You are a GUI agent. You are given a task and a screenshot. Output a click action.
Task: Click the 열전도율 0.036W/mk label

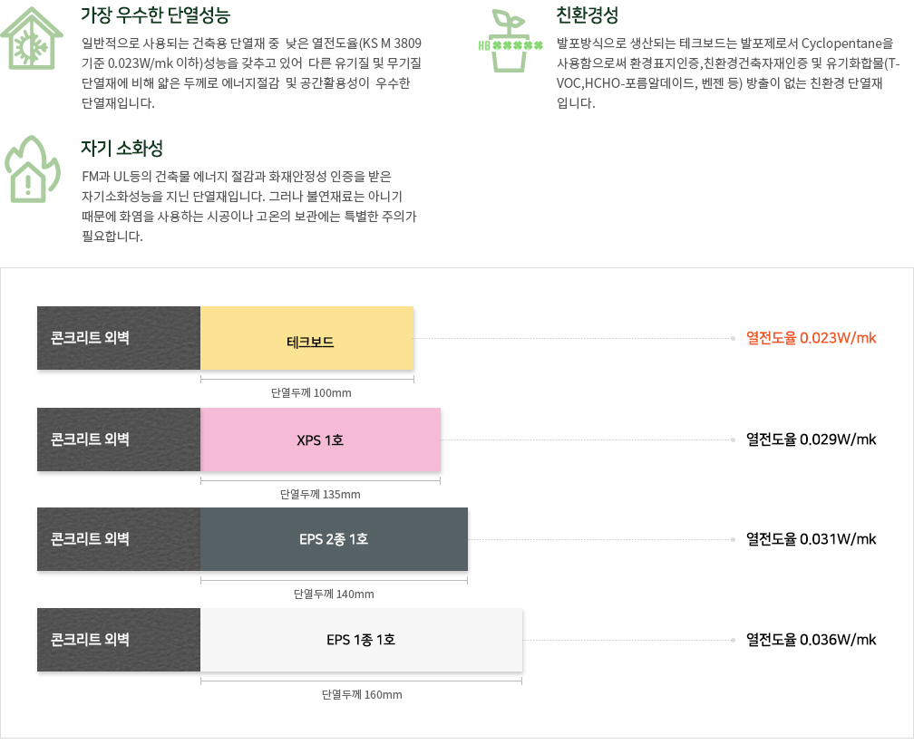coord(811,640)
